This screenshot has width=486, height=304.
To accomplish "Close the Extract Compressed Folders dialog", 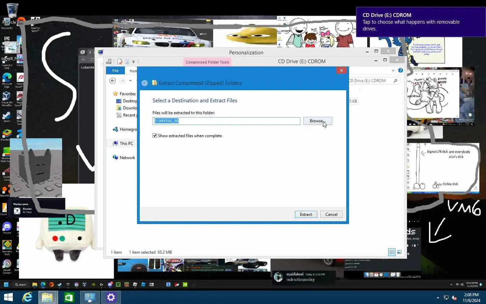I will pyautogui.click(x=341, y=70).
